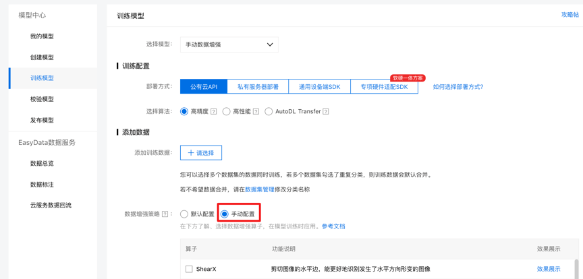Open help icon next to 高性能
Image resolution: width=583 pixels, height=279 pixels.
pos(256,111)
